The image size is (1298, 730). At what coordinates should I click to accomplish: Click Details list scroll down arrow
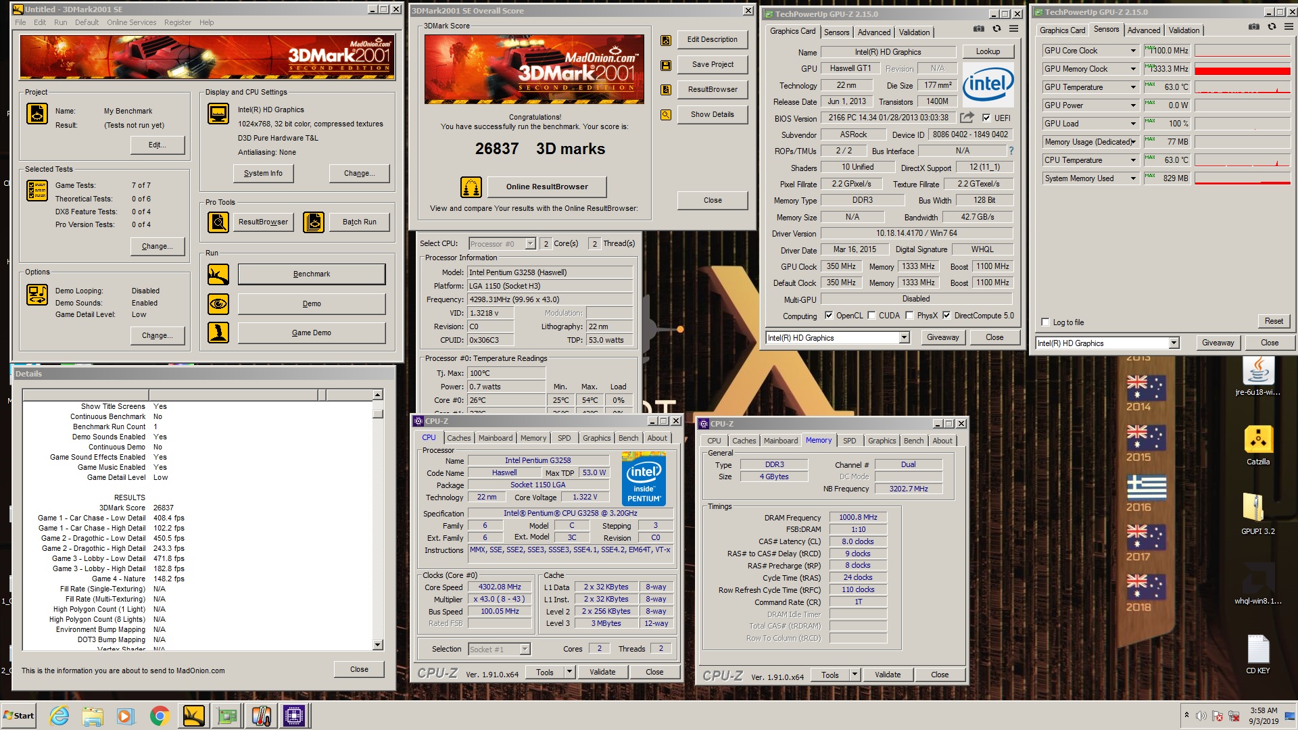378,645
